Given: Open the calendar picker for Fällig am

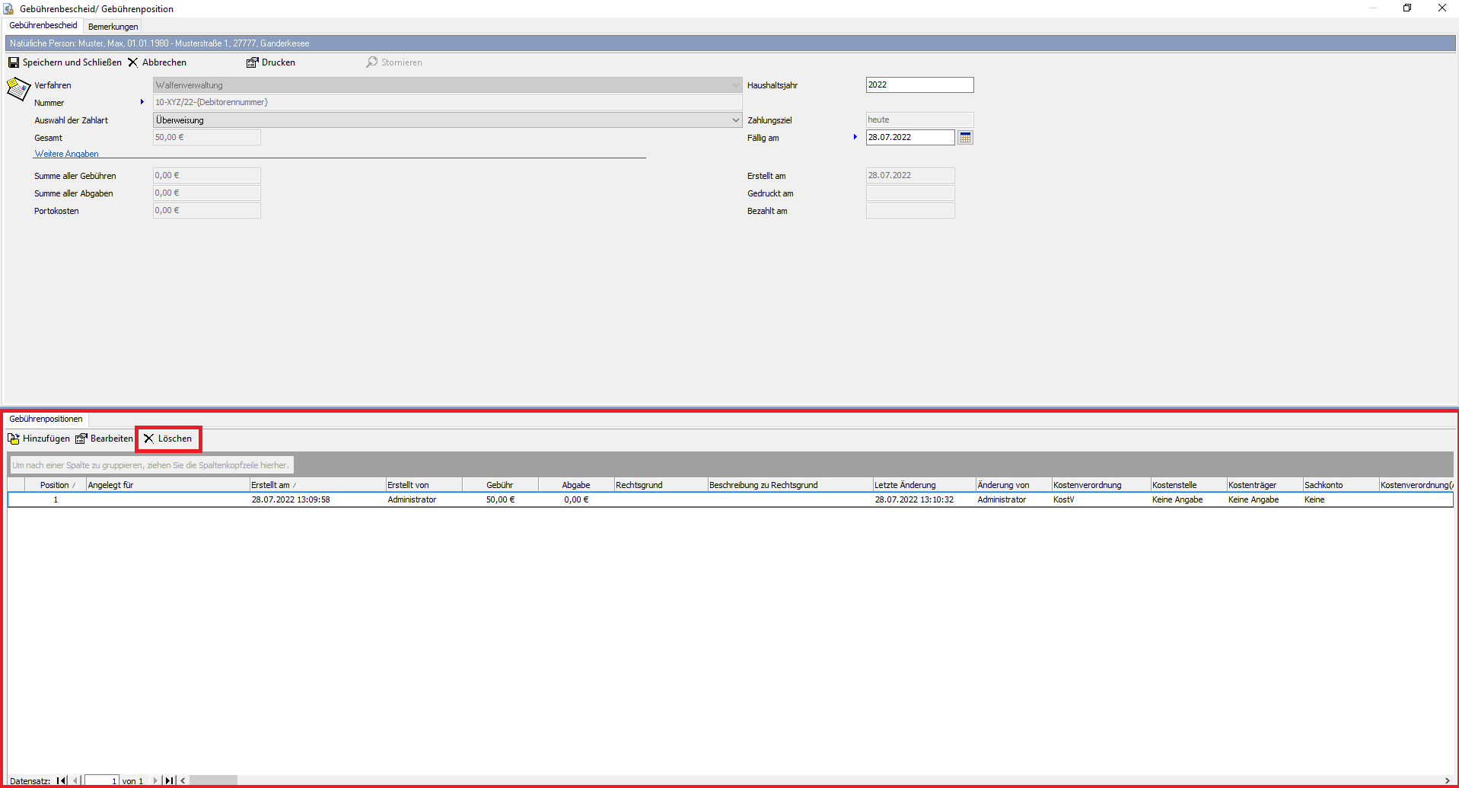Looking at the screenshot, I should pos(965,138).
